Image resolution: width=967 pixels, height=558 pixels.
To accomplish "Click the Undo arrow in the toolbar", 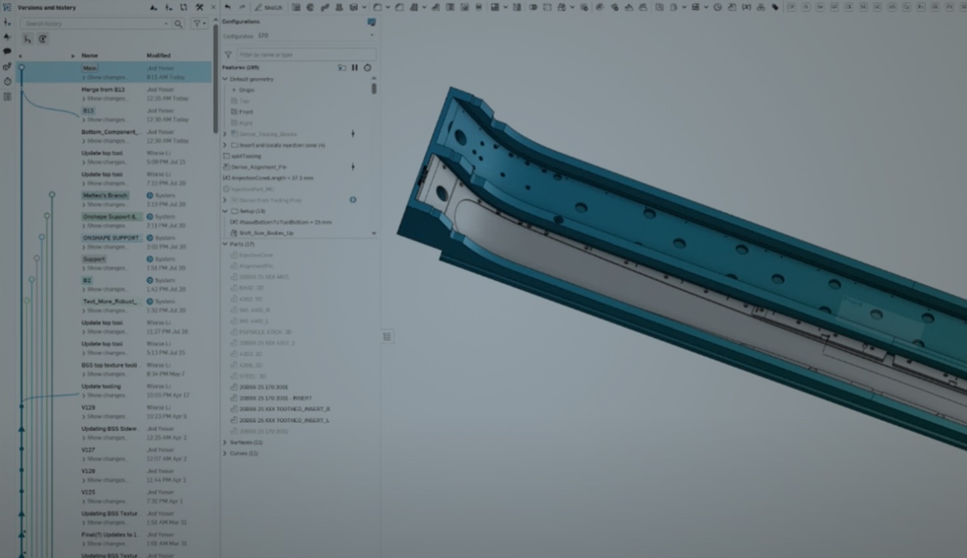I will (228, 7).
